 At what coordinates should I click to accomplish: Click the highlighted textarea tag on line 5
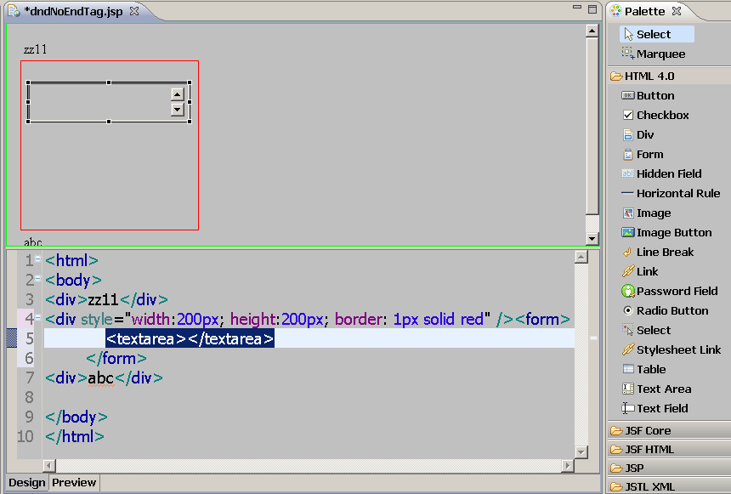[190, 338]
